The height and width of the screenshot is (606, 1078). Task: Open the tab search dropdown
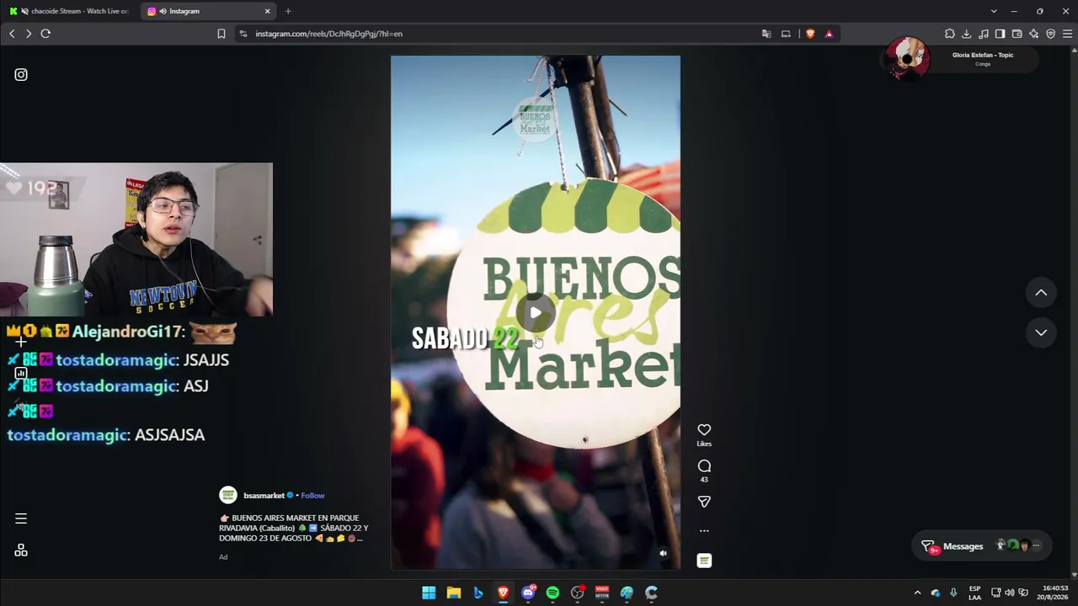point(994,11)
